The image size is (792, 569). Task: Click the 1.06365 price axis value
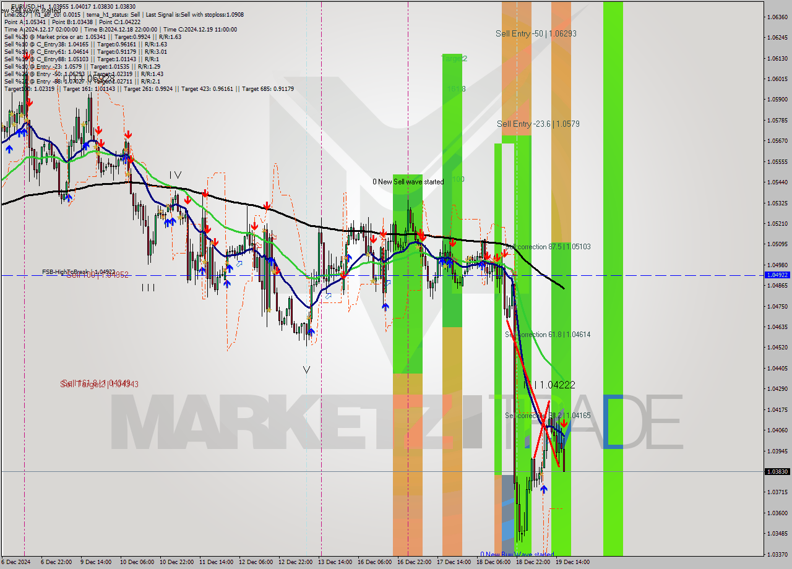point(777,17)
